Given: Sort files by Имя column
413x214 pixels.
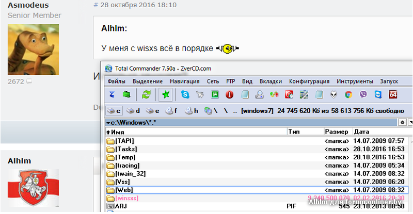Looking at the screenshot, I should click(196, 131).
